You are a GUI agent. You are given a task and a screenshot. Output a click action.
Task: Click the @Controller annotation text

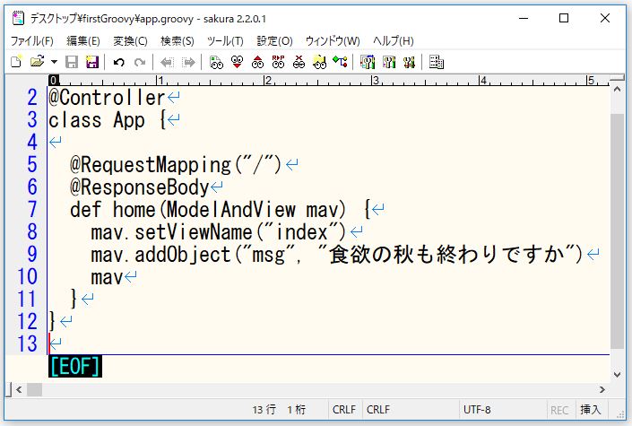click(107, 98)
